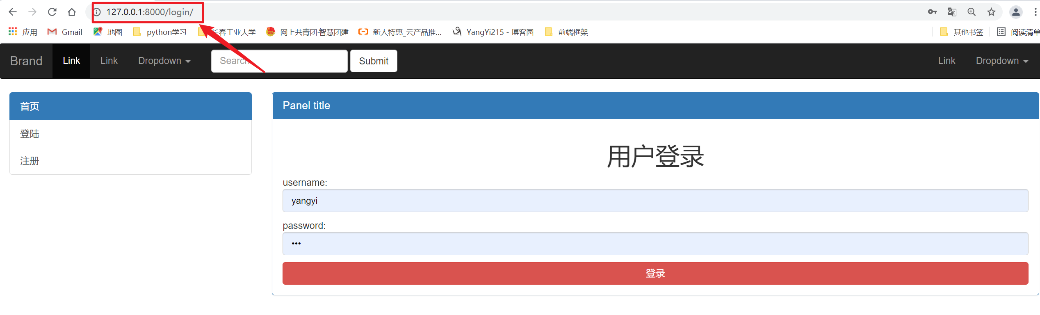Open the browser home icon

pyautogui.click(x=72, y=12)
